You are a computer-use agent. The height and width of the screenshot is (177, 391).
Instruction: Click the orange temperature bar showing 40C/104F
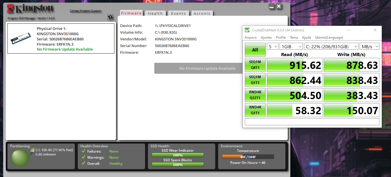point(248,157)
